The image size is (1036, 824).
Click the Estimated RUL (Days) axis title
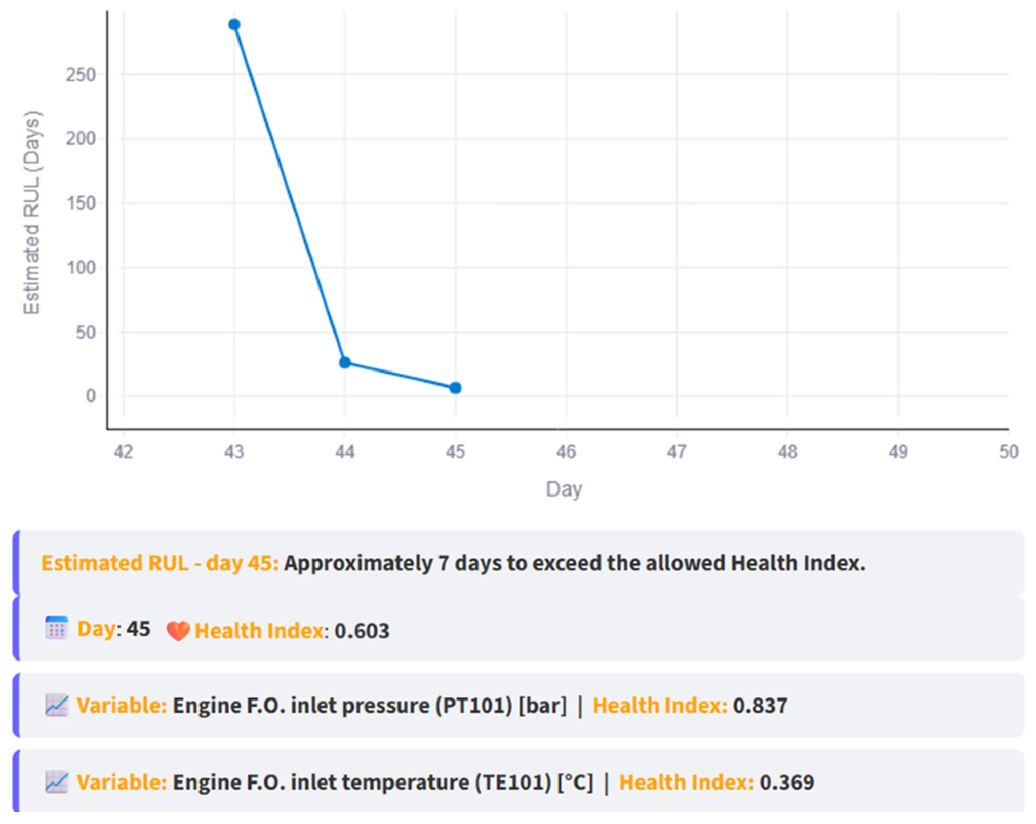tap(32, 213)
